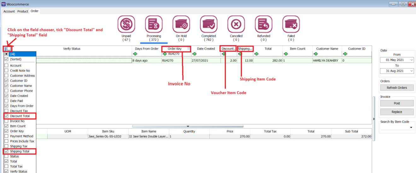Screen dimensions: 416x173
Task: Open the From date dropdown
Action: [412, 60]
